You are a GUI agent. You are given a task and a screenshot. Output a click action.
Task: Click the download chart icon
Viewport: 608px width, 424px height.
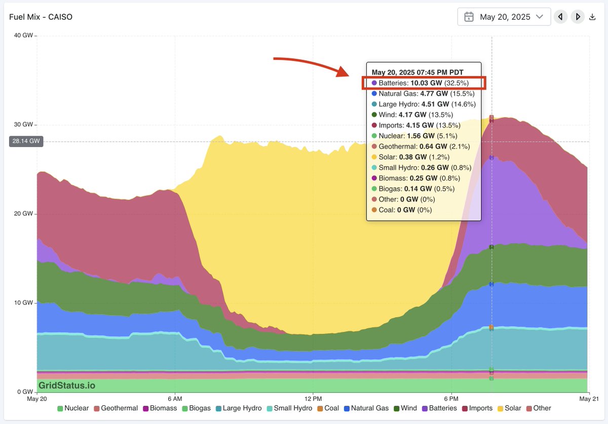tap(592, 16)
